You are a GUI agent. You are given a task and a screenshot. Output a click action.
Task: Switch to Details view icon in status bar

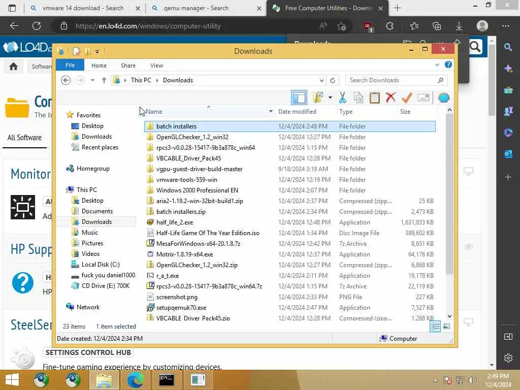(435, 327)
